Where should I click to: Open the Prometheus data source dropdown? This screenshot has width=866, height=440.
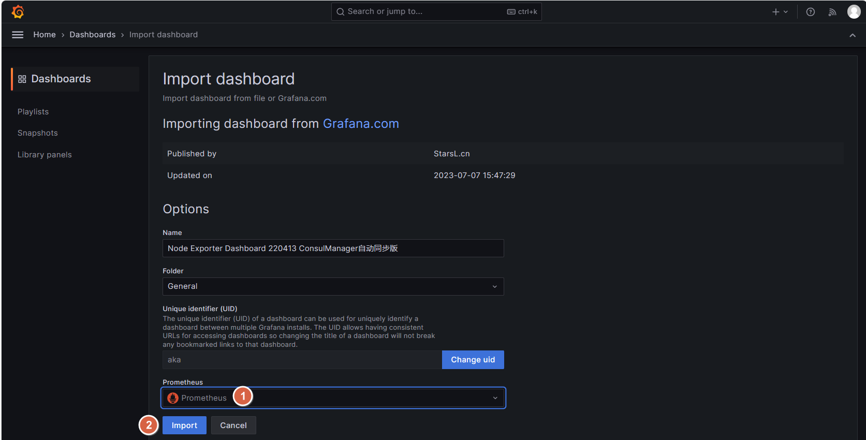coord(333,398)
